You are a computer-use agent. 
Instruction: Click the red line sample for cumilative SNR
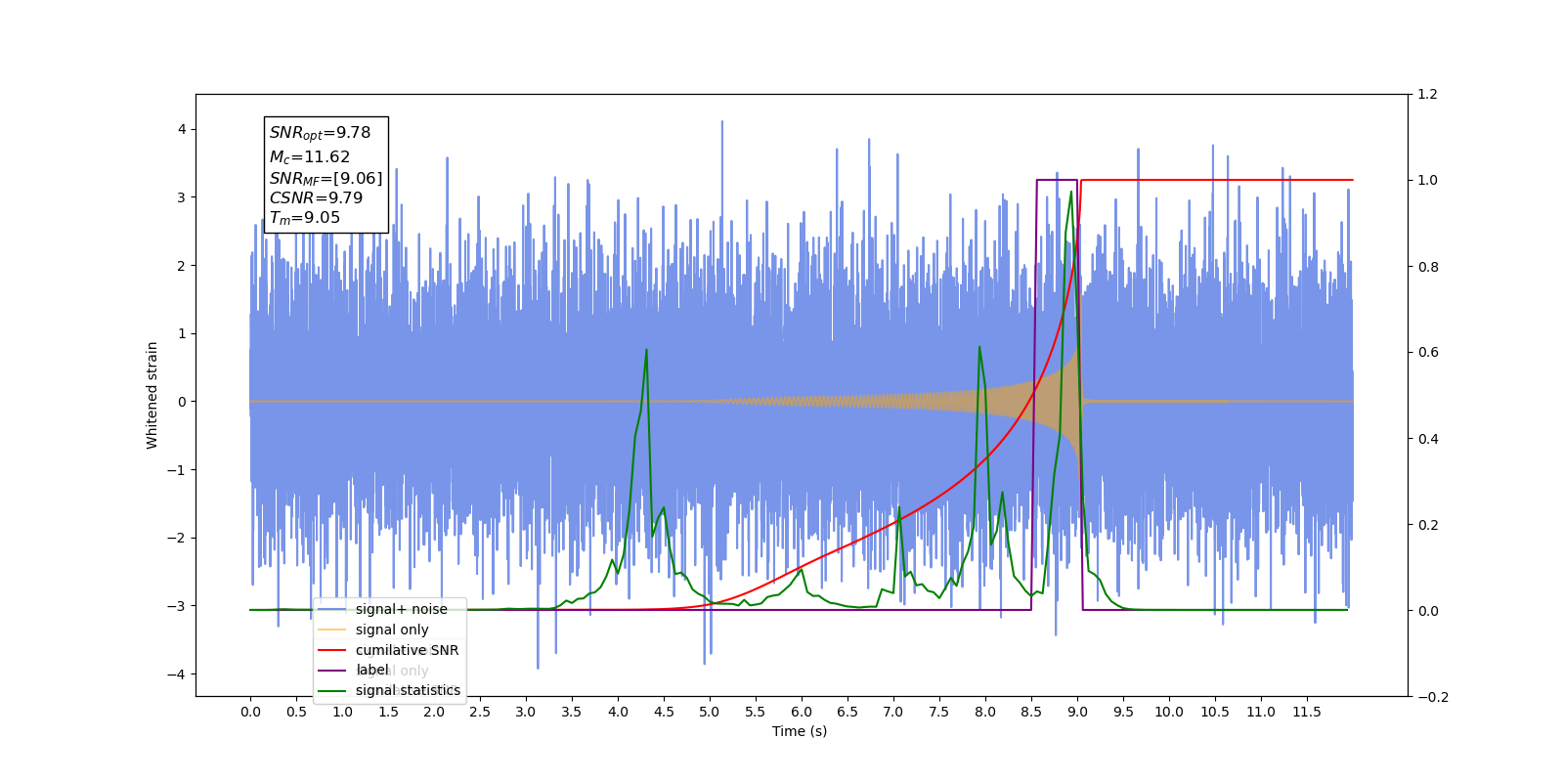click(x=332, y=650)
